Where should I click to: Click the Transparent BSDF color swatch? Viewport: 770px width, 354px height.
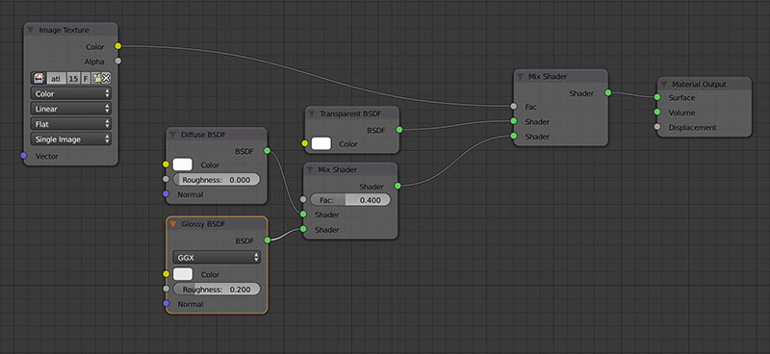pyautogui.click(x=321, y=144)
